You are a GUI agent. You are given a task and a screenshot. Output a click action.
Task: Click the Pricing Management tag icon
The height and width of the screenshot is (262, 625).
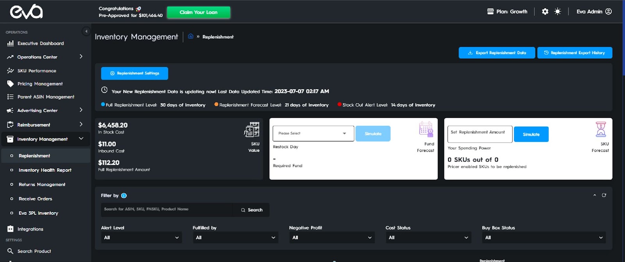click(x=11, y=84)
